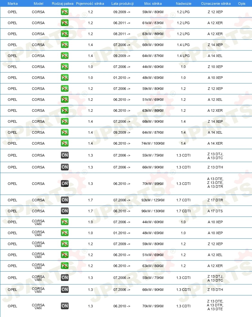Image resolution: width=252 pixels, height=317 pixels.
Task: Select the Moc silnika column header
Action: 153,4
